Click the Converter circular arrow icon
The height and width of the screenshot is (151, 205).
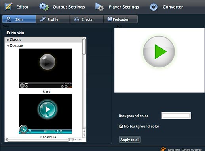point(154,7)
